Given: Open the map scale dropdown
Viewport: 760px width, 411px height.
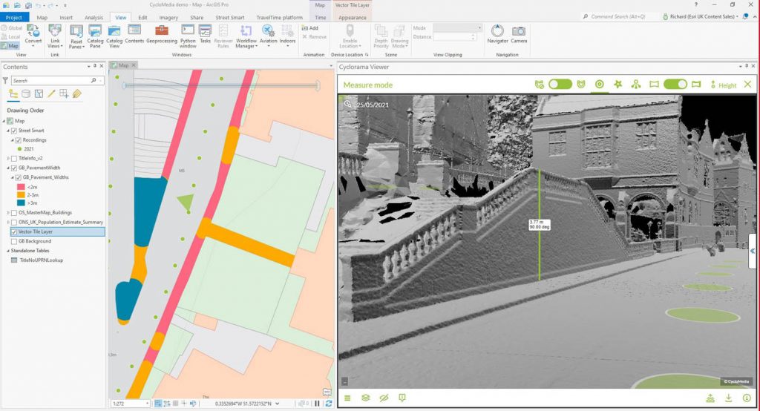Looking at the screenshot, I should pos(148,404).
